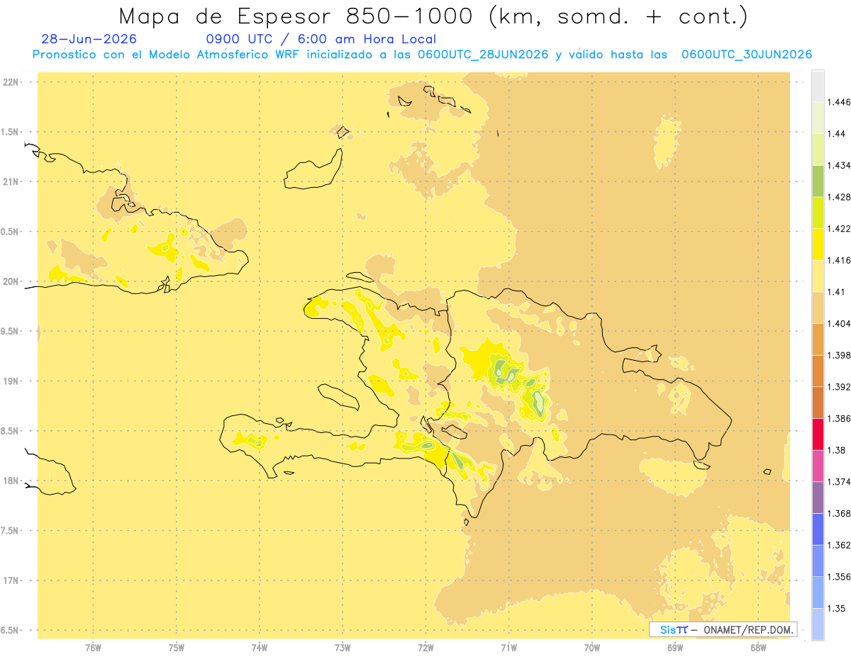Click the colorbar value 1.35
This screenshot has height=657, width=851.
835,608
